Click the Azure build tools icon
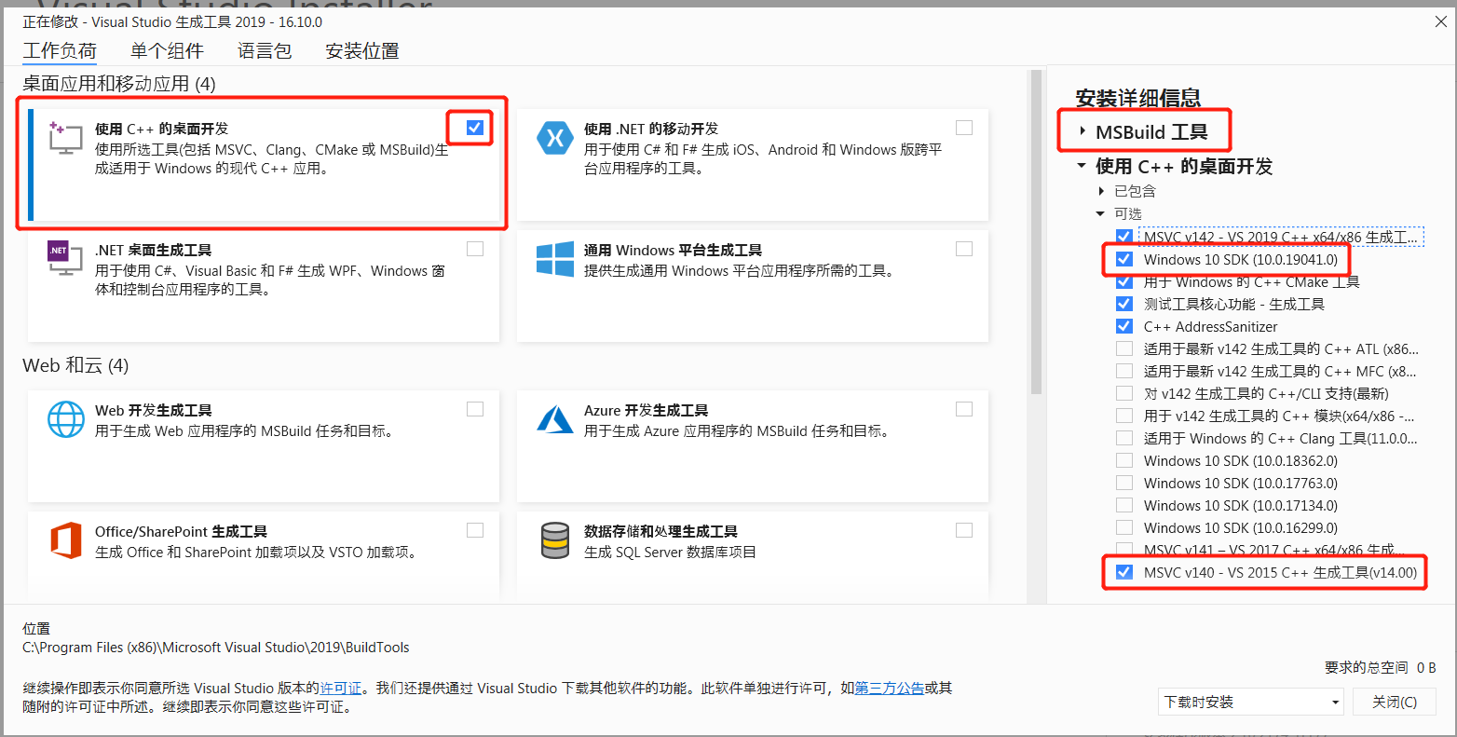 tap(555, 419)
